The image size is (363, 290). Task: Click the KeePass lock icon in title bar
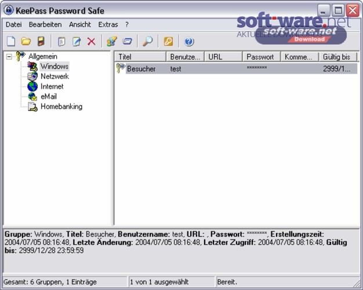pyautogui.click(x=9, y=10)
